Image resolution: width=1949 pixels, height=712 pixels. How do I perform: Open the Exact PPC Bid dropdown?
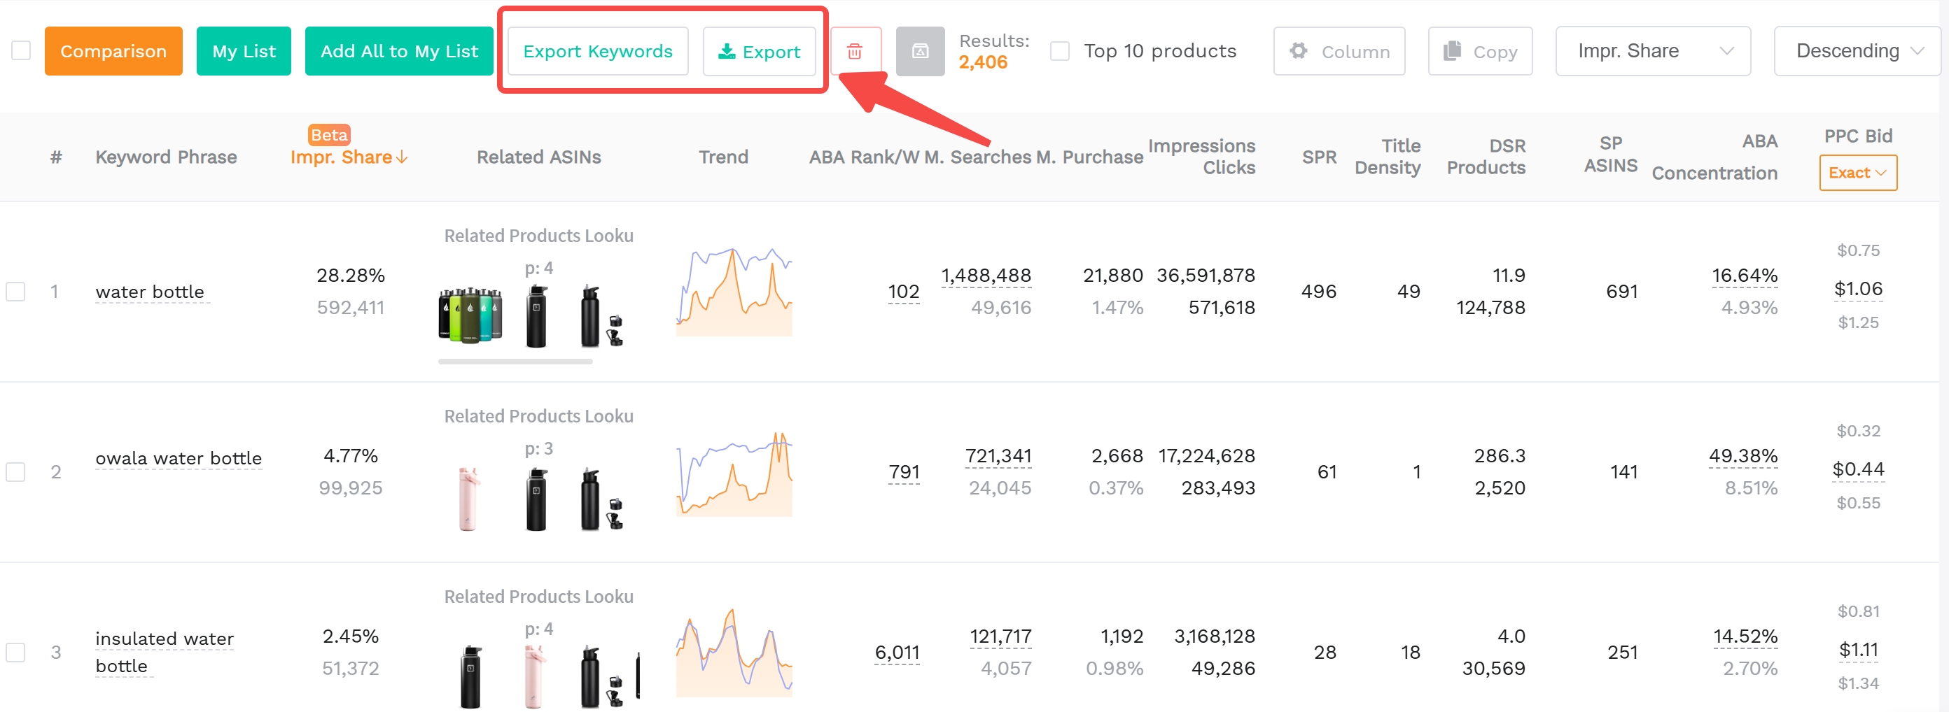tap(1858, 172)
